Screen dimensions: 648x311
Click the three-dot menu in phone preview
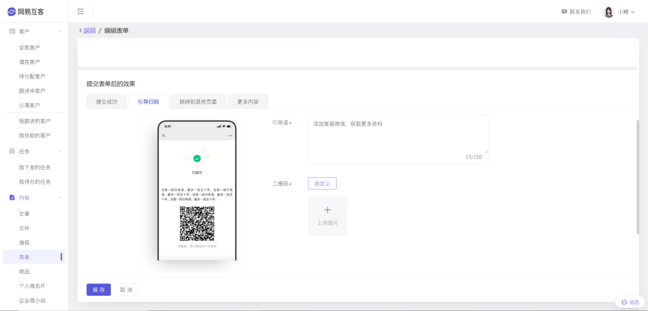(x=230, y=136)
